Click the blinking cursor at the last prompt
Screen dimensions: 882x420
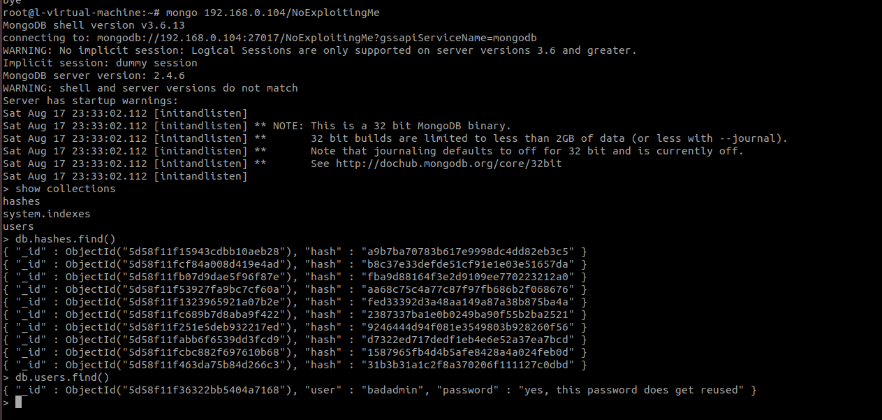tap(19, 403)
